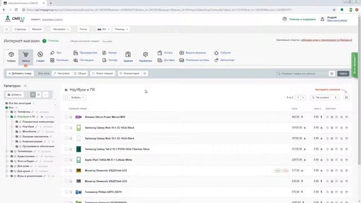
Task: Open the Задания clipboard icon
Action: pos(128,55)
